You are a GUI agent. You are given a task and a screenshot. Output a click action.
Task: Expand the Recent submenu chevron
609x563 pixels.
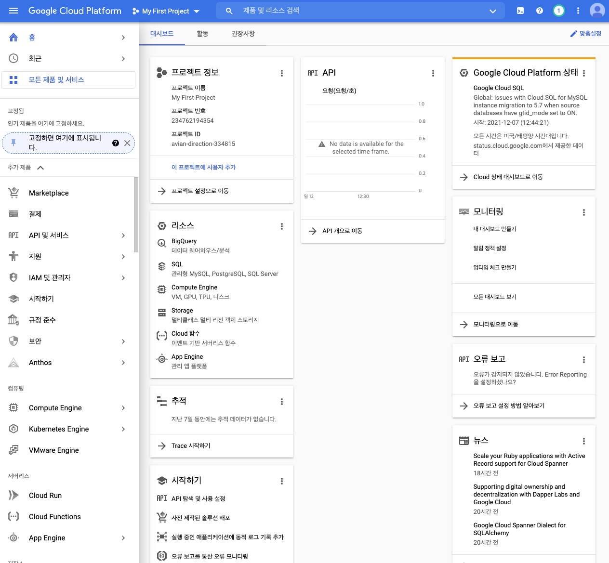(123, 59)
